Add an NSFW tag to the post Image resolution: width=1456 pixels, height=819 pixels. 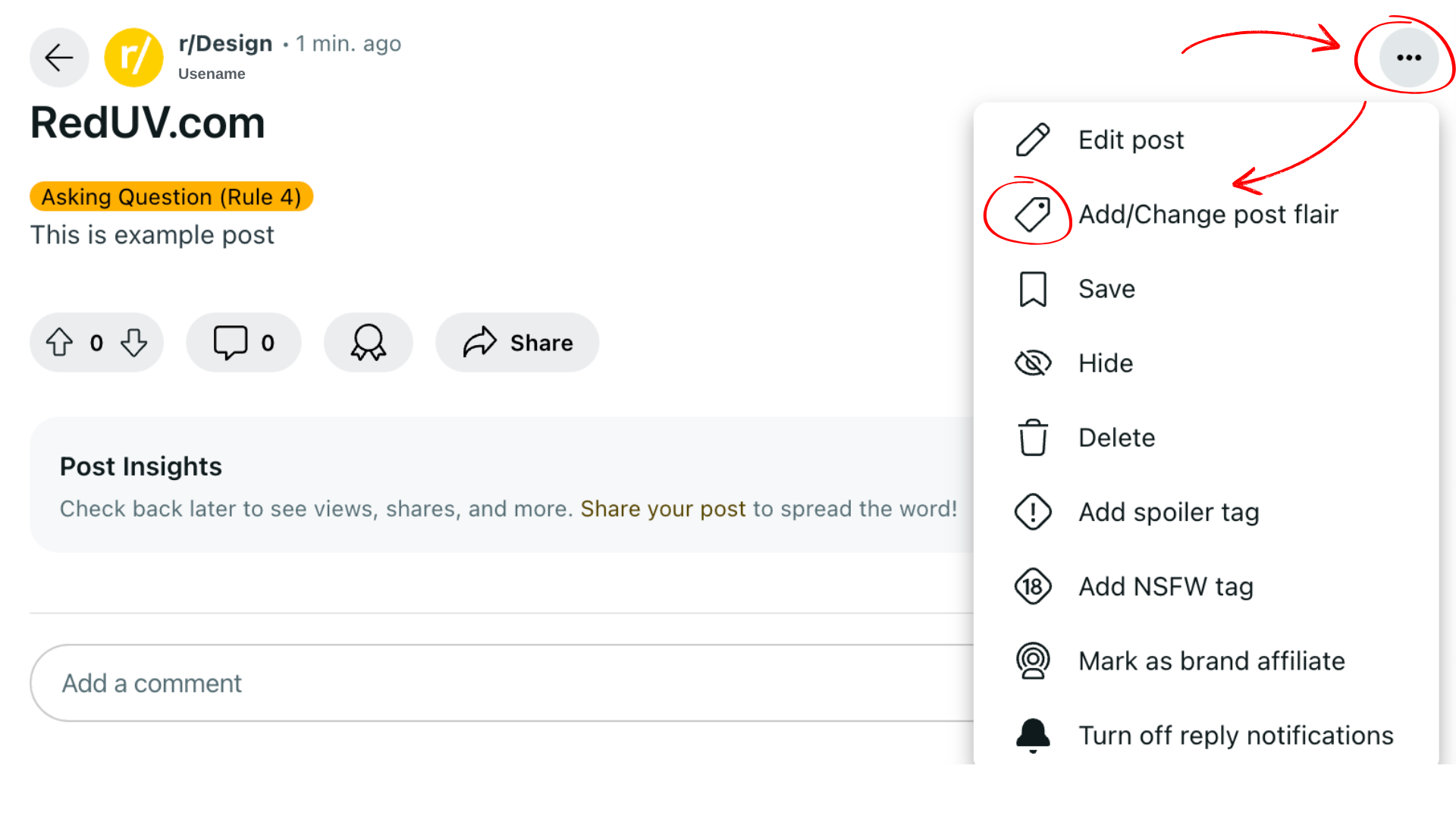coord(1166,586)
